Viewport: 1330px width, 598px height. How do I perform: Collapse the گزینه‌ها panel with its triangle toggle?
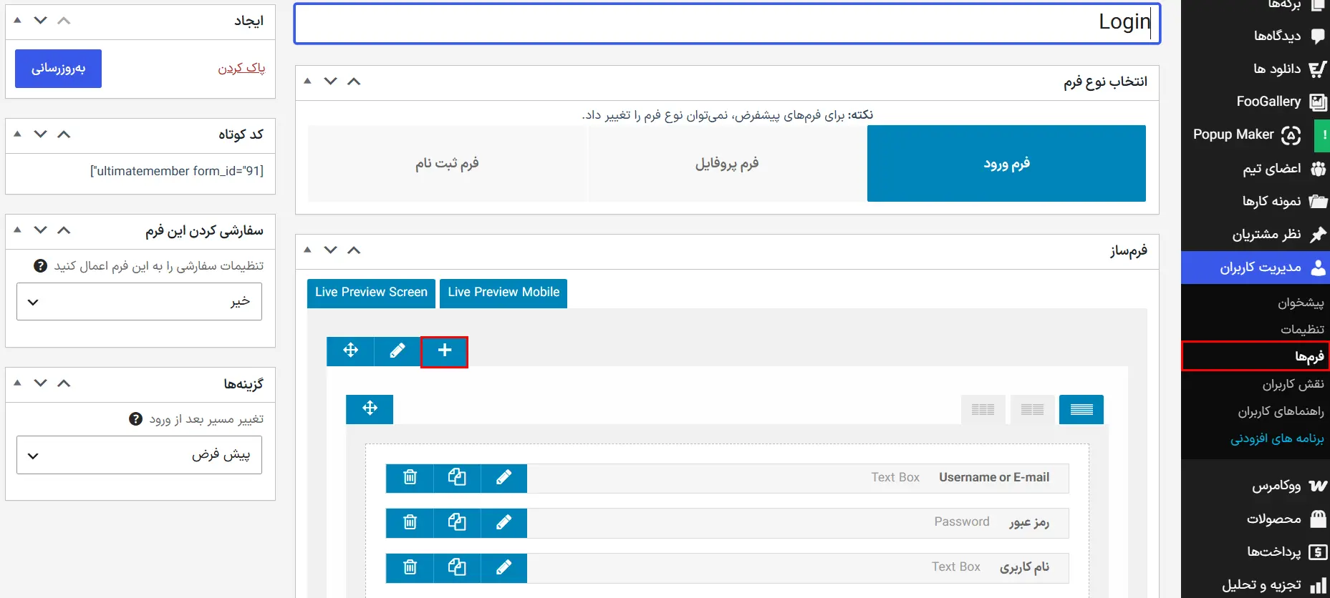18,383
